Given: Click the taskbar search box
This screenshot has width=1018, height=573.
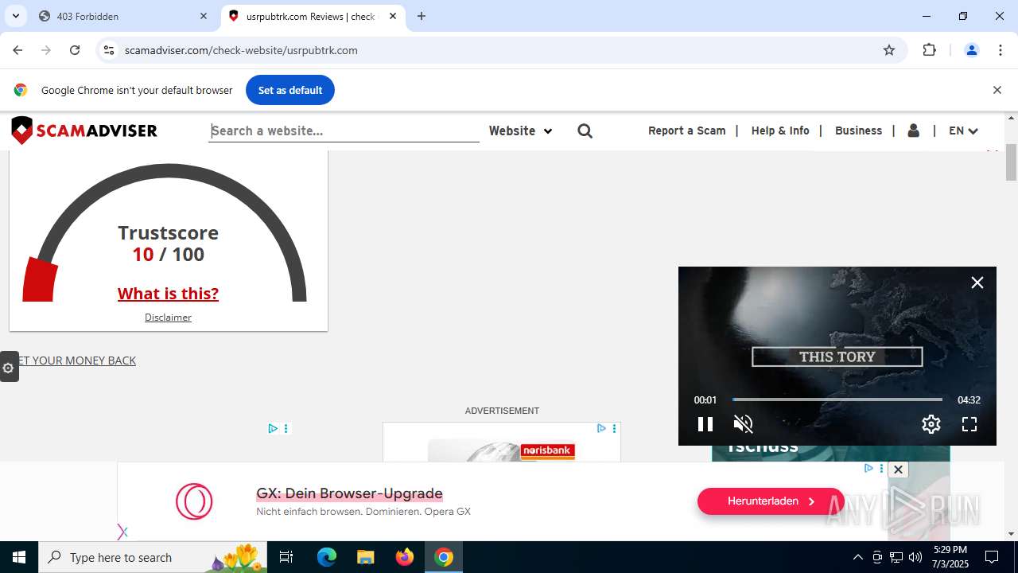Looking at the screenshot, I should point(154,557).
